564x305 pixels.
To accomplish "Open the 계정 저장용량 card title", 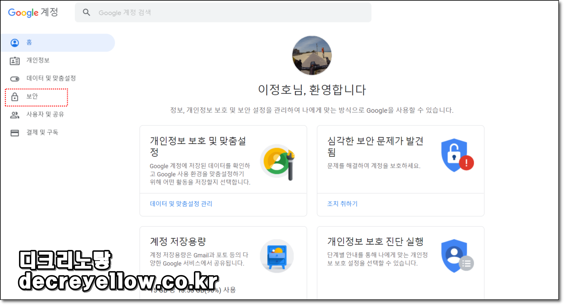I will click(178, 241).
